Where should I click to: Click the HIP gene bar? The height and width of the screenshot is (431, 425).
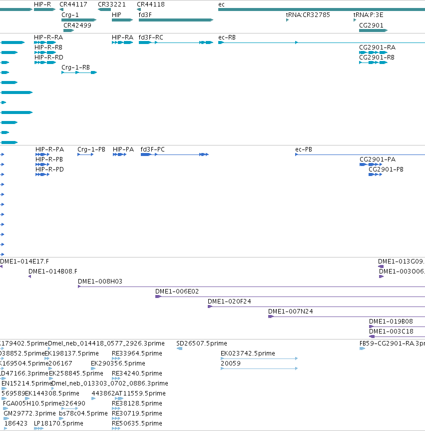click(x=122, y=20)
